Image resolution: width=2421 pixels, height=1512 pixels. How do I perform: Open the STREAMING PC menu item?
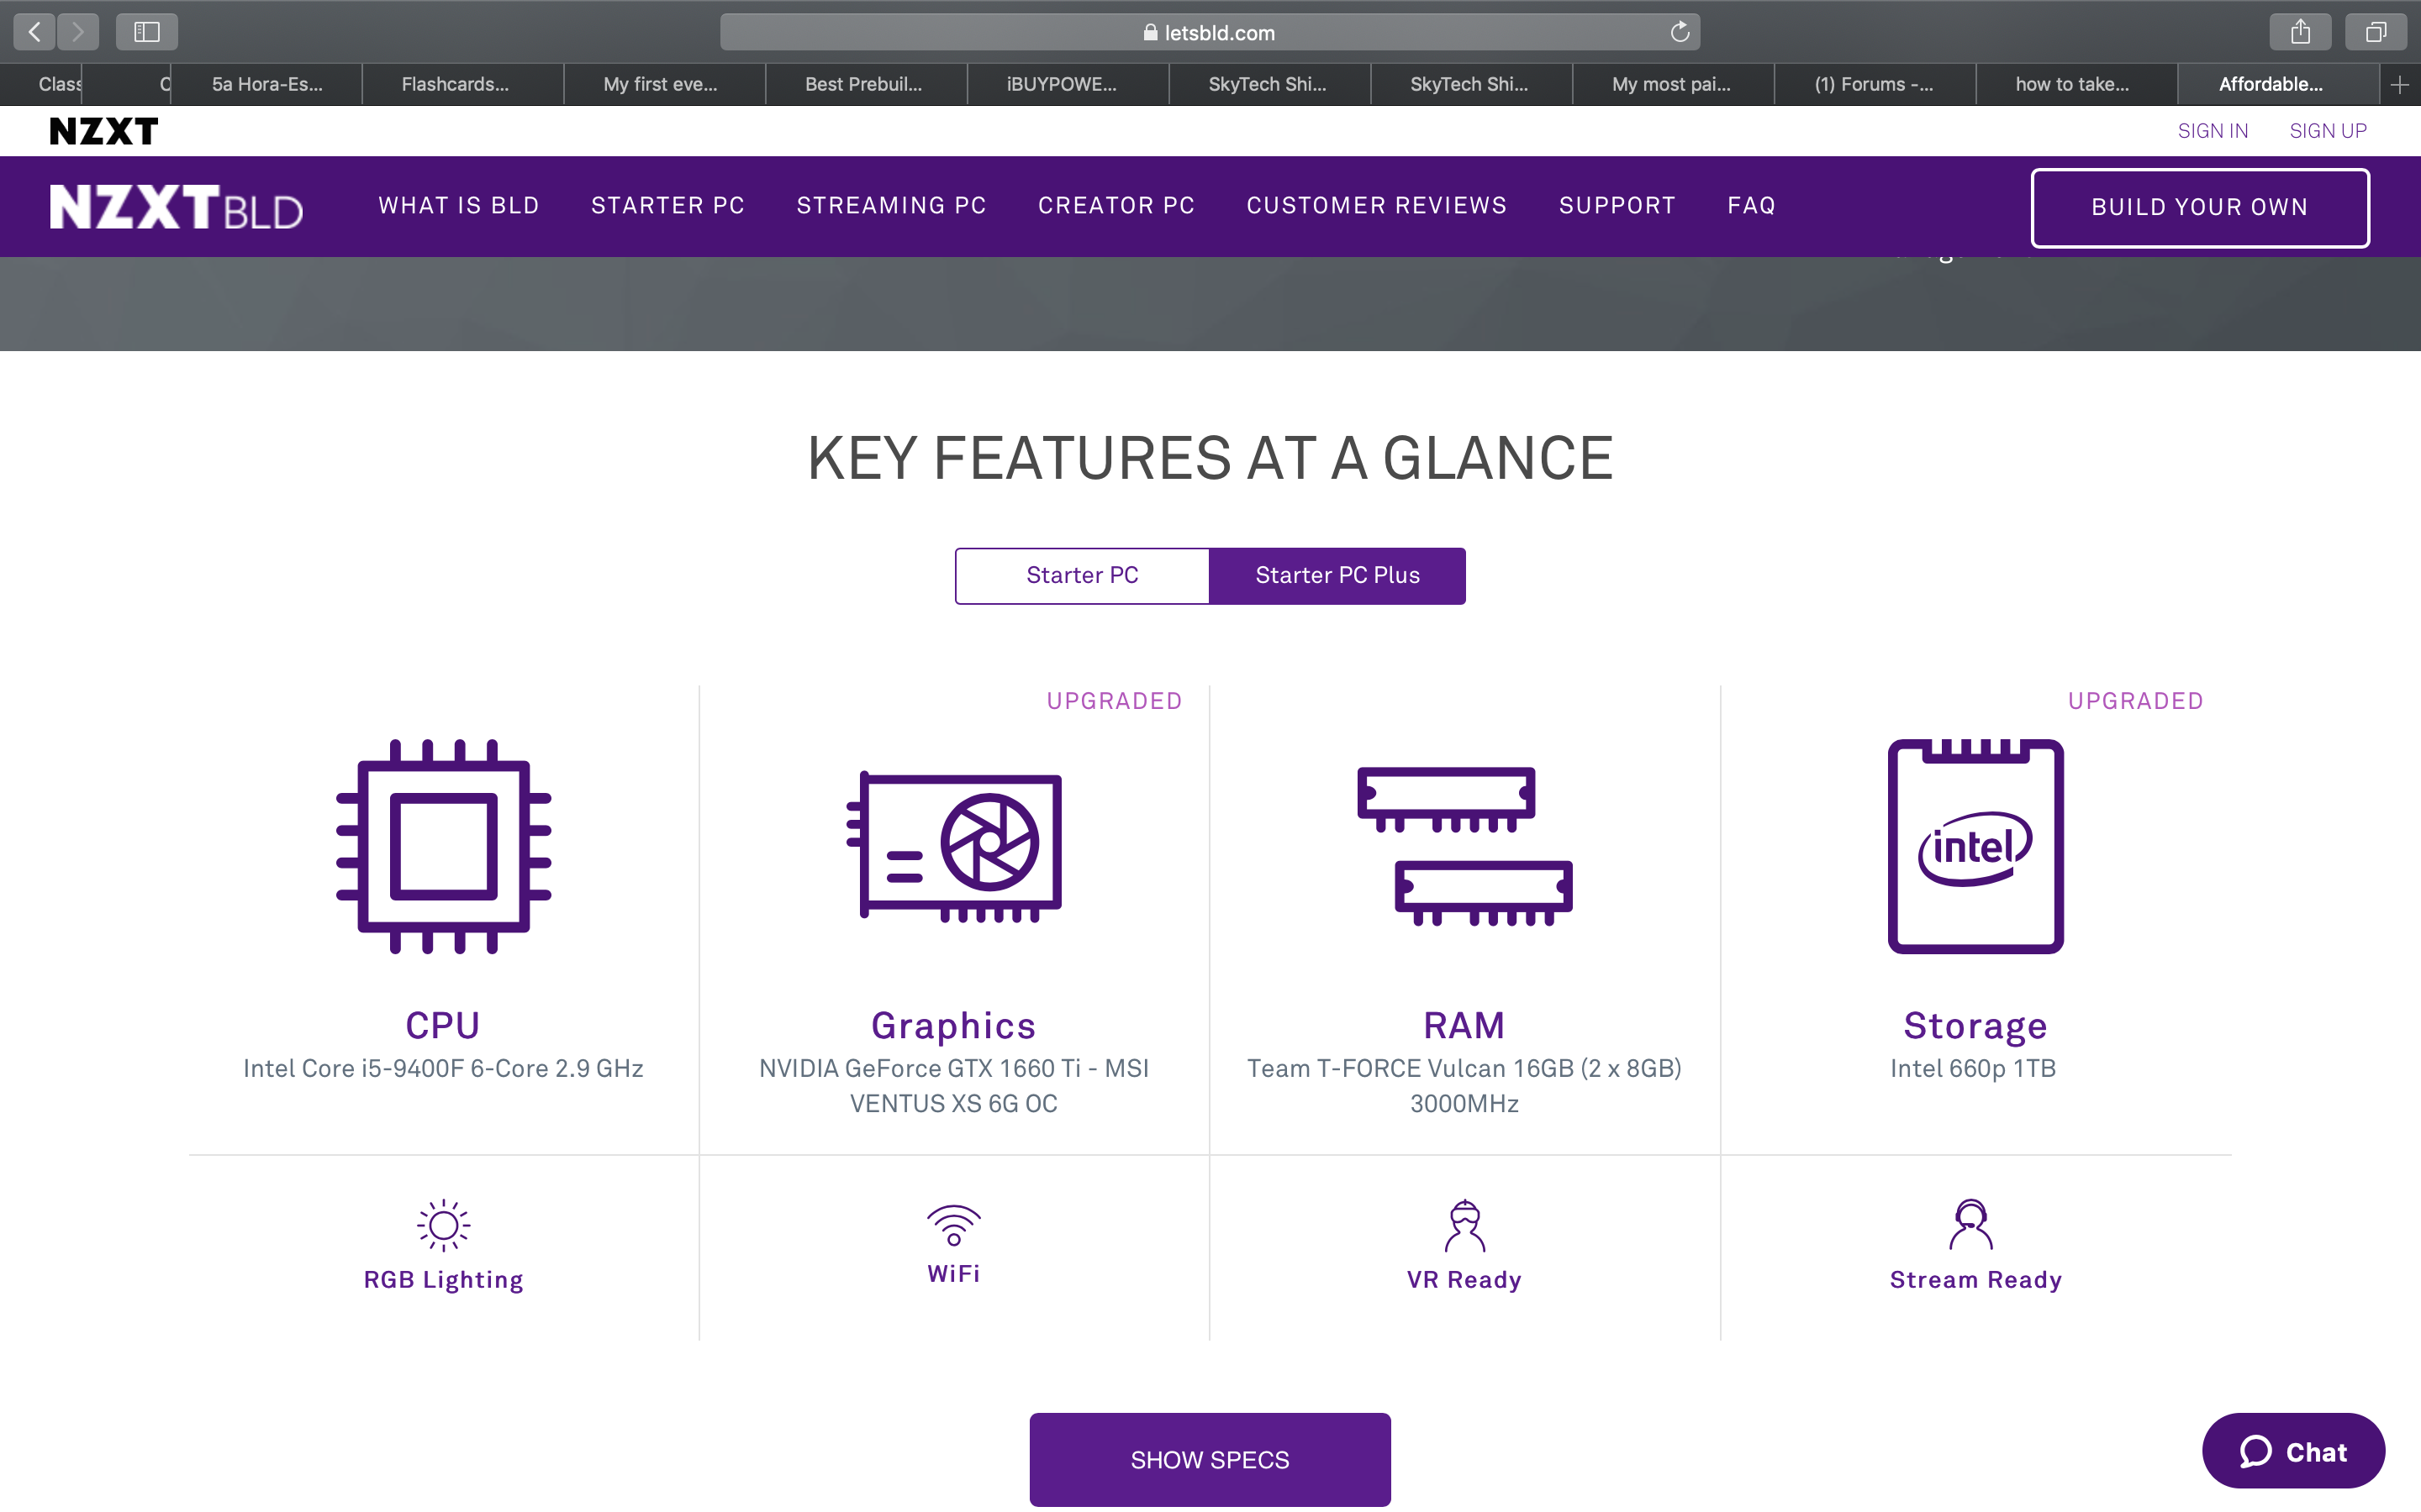(891, 206)
